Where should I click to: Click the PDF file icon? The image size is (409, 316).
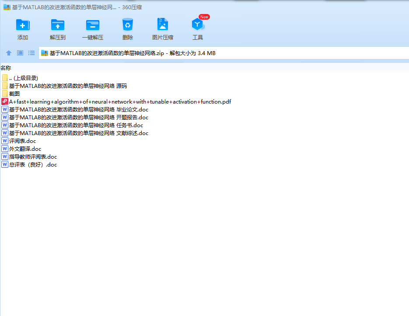pyautogui.click(x=5, y=101)
